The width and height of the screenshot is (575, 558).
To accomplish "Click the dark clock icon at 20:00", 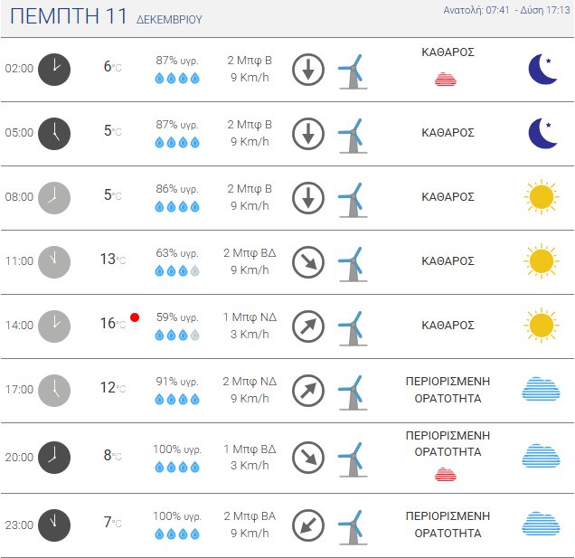I will pyautogui.click(x=54, y=454).
